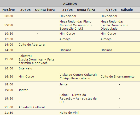Screen dimensions: 140x115
Task: Select the Horário column header
Action: (9, 10)
